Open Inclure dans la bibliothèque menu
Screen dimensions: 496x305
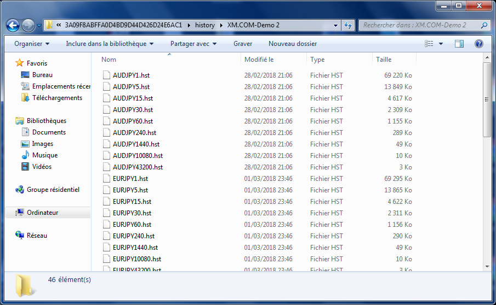click(110, 44)
